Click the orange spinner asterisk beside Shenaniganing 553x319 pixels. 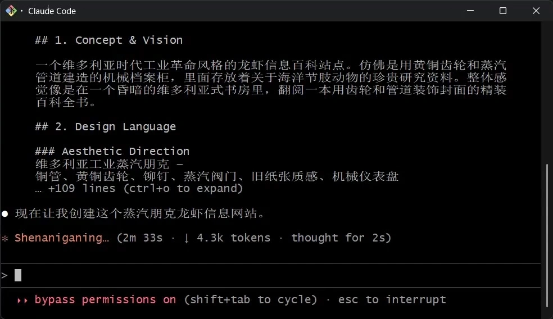5,238
